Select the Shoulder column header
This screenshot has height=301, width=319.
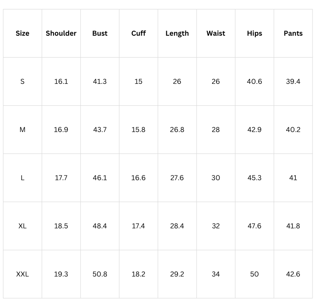61,34
